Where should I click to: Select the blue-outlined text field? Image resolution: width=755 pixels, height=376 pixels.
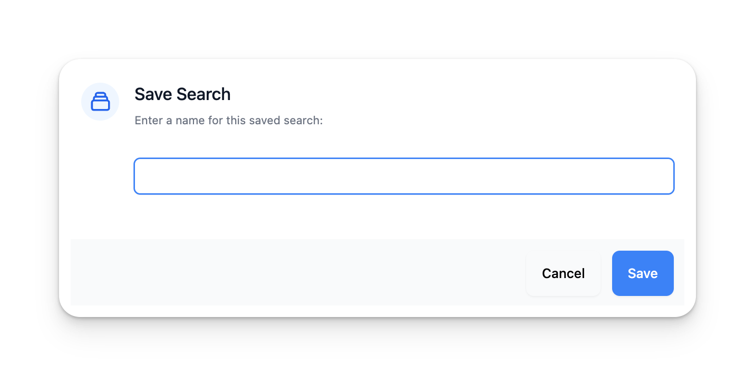point(404,176)
